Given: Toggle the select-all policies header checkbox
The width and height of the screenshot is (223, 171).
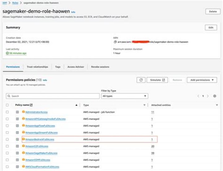Looking at the screenshot, I should (7, 105).
